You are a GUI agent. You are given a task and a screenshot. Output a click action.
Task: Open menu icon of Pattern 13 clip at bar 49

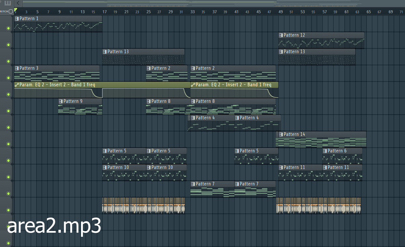[281, 52]
